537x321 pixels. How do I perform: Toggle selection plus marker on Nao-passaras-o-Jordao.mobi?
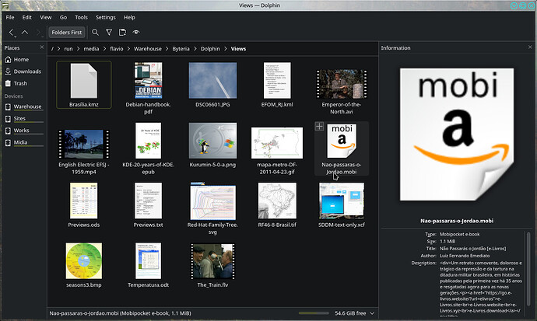point(319,126)
